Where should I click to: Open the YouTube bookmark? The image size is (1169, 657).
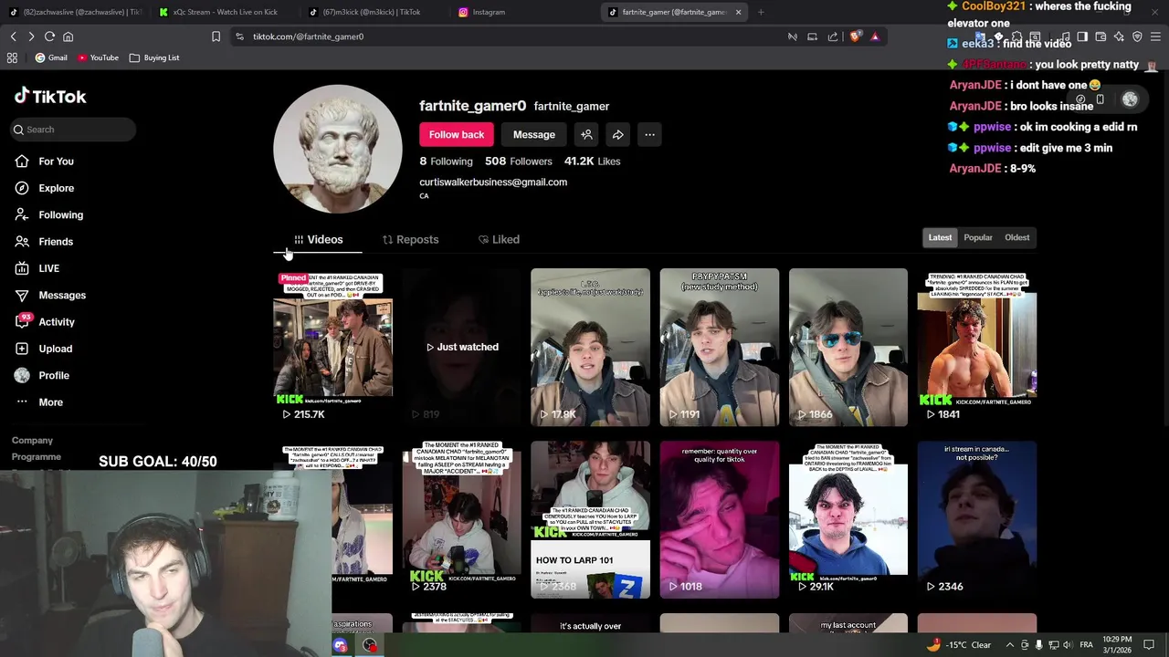(x=98, y=57)
